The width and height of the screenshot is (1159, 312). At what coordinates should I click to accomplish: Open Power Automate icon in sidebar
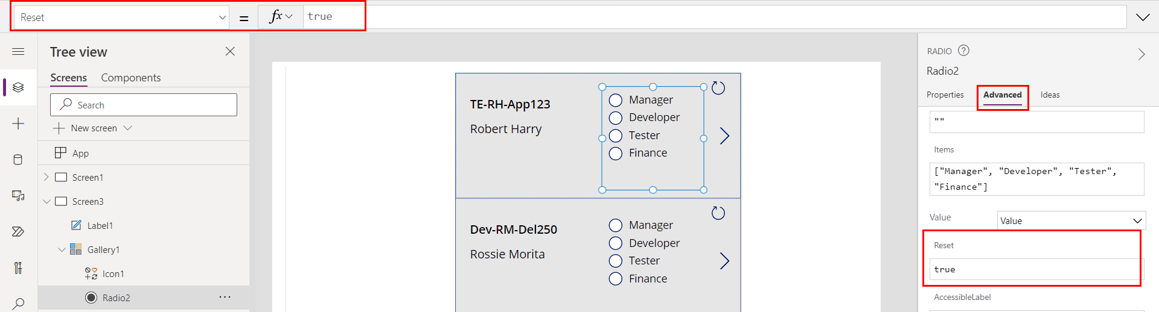pos(18,232)
